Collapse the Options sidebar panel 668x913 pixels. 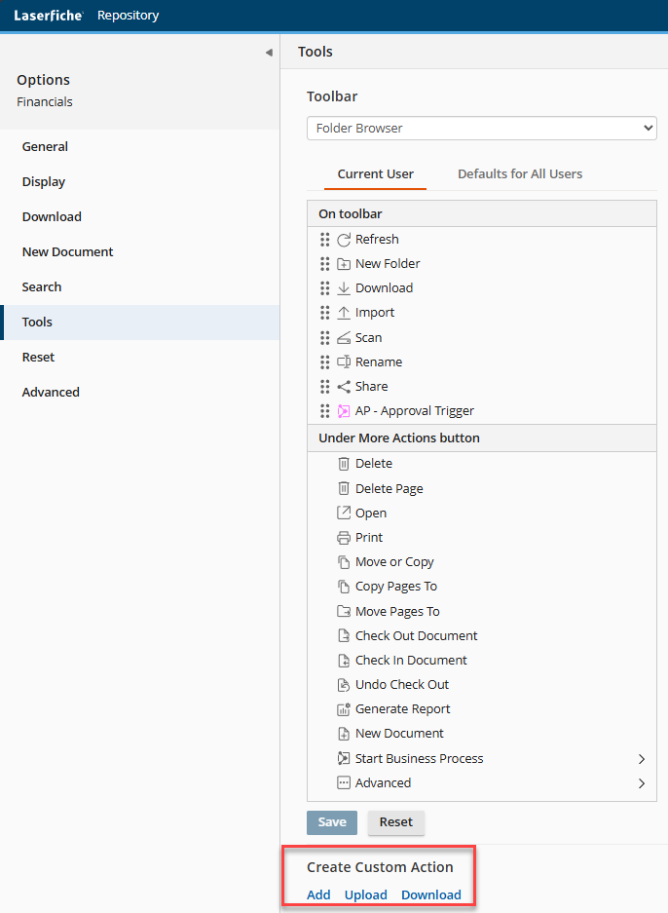(269, 53)
